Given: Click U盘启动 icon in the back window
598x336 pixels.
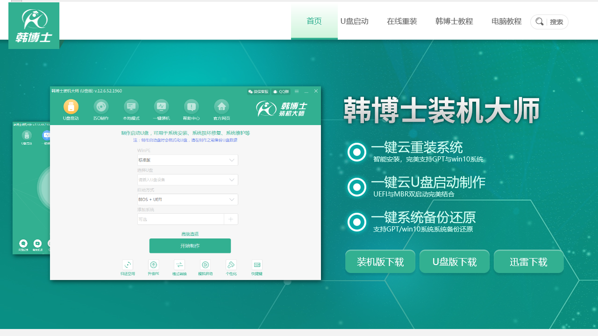Looking at the screenshot, I should [x=27, y=135].
